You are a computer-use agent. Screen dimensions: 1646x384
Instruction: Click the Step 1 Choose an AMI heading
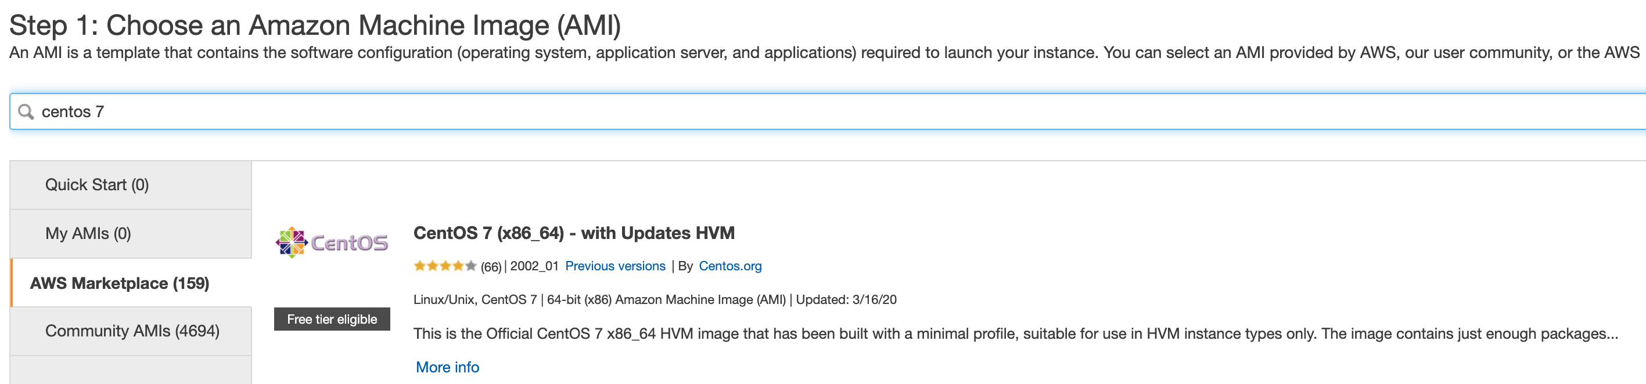point(314,26)
